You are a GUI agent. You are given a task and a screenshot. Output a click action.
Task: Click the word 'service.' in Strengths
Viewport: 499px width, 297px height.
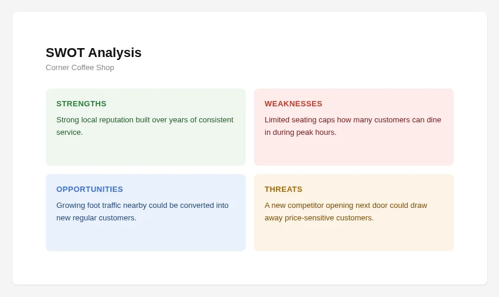point(69,132)
